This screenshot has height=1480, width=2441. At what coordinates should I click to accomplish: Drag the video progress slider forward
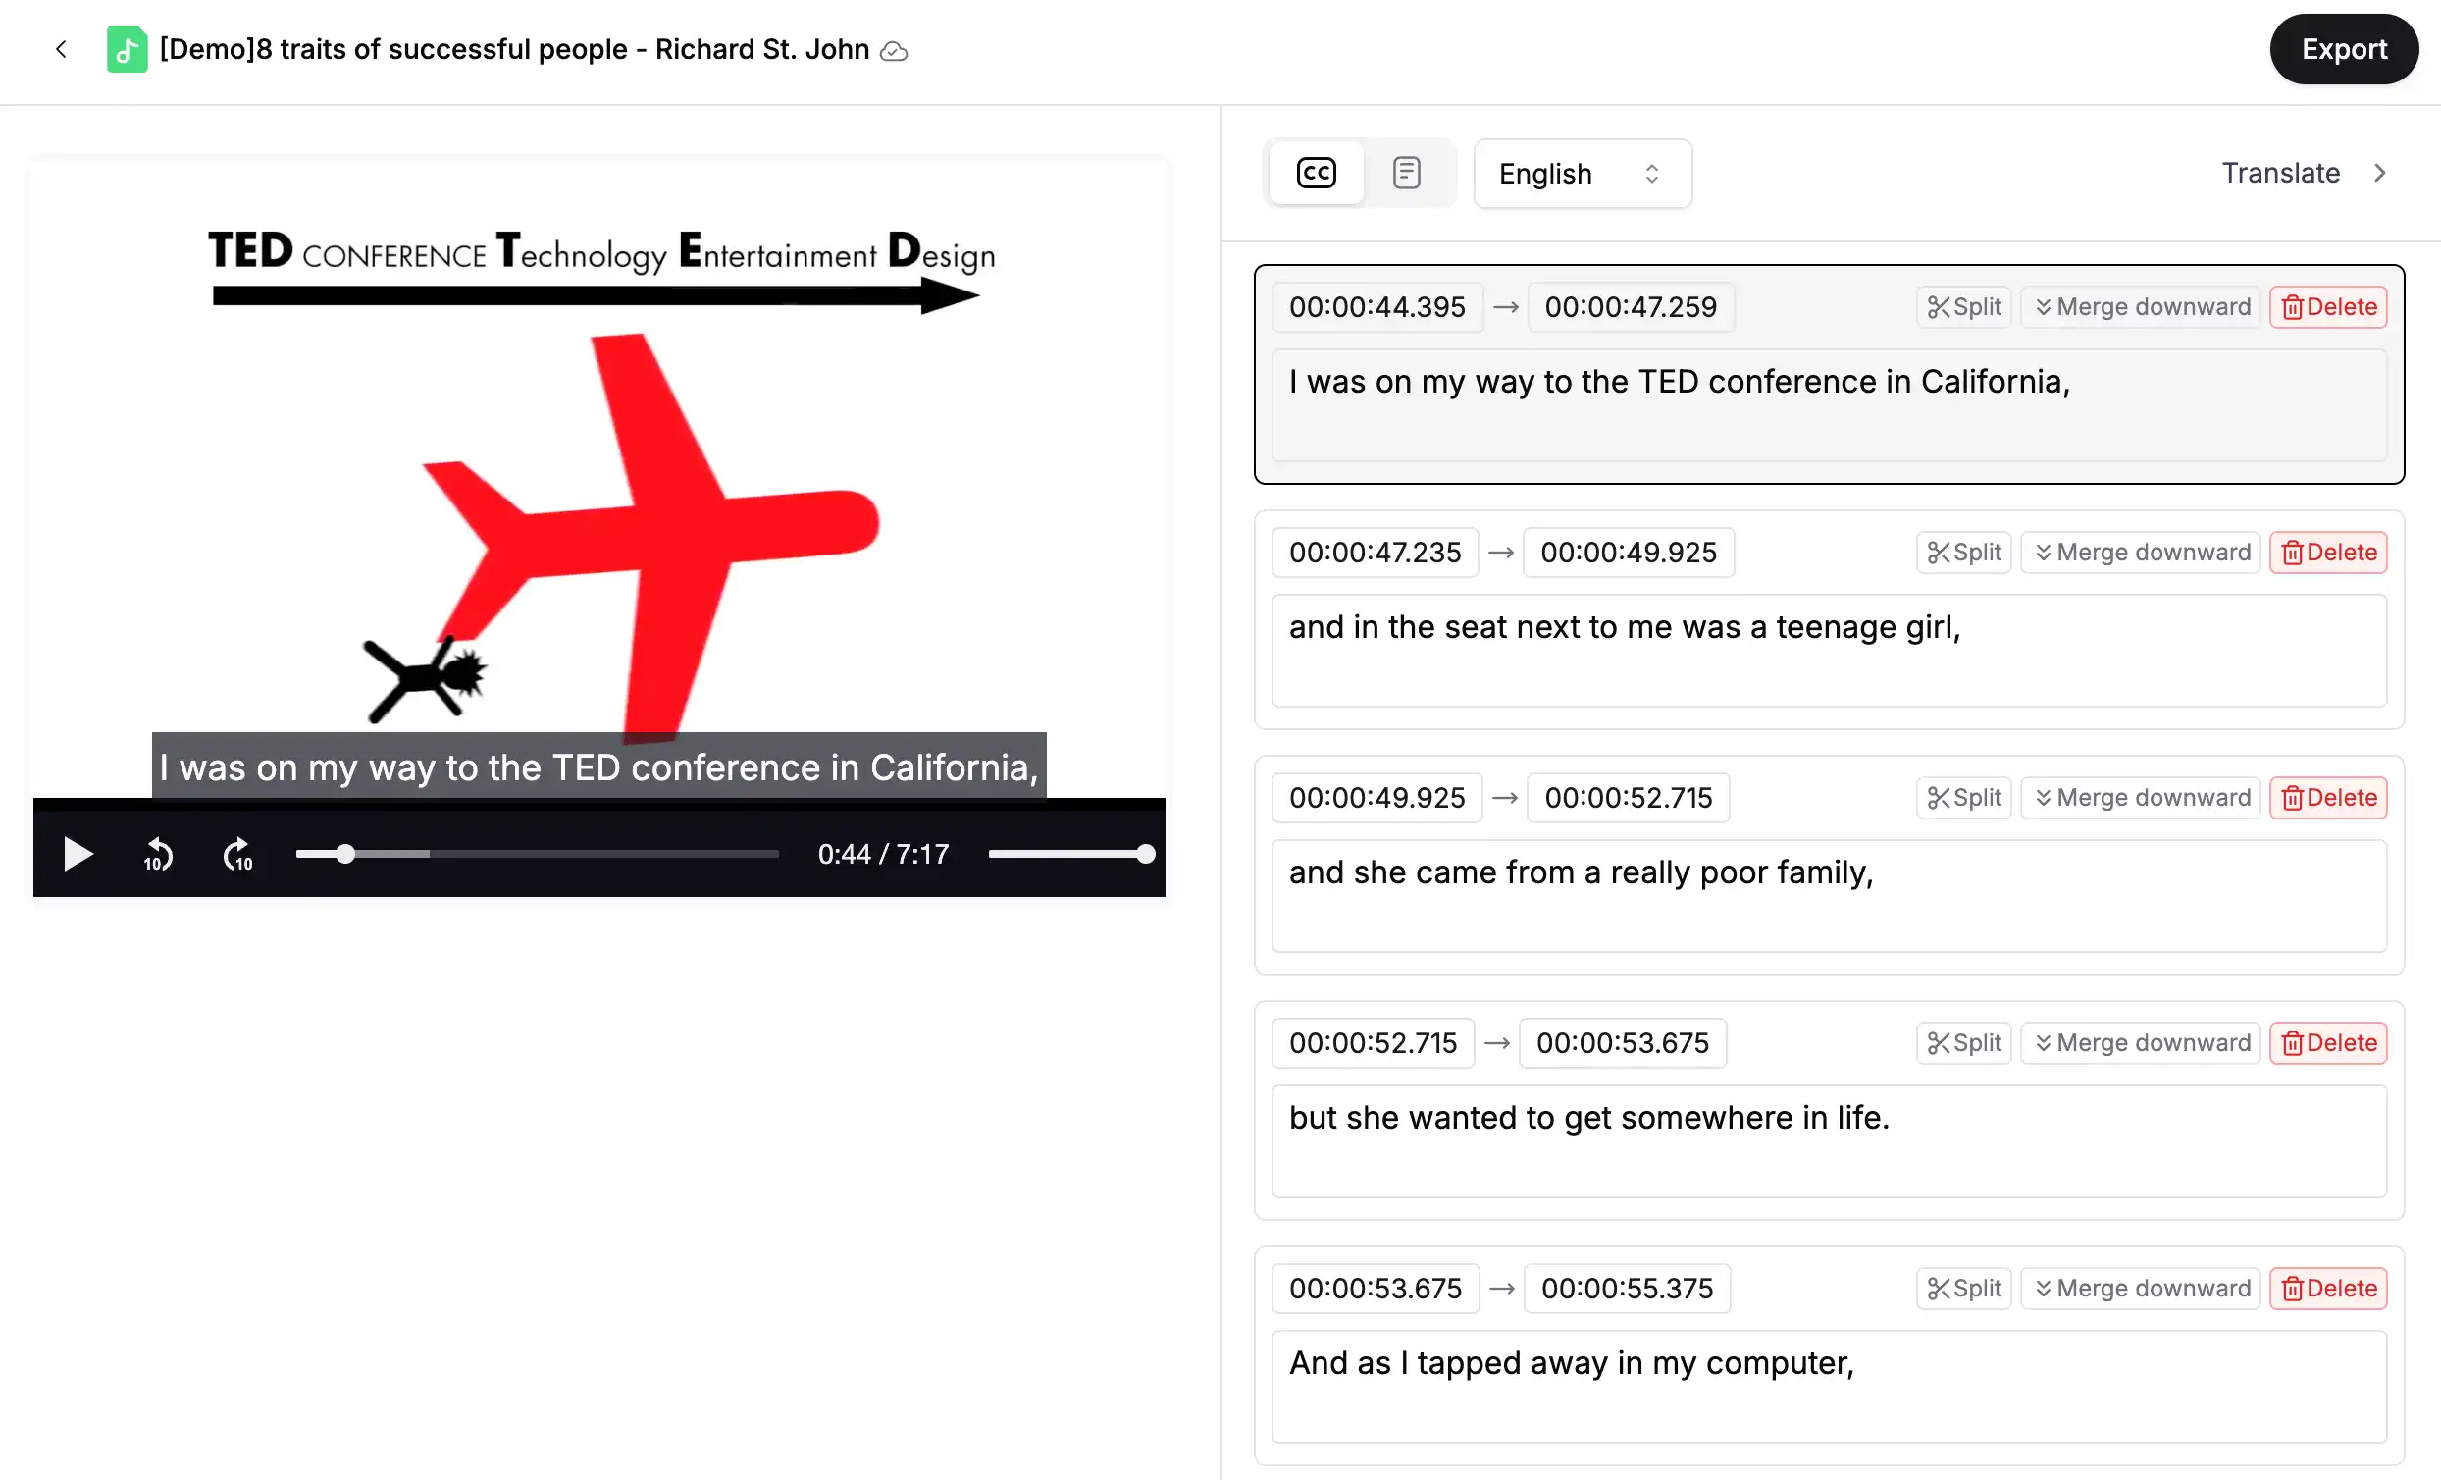click(x=345, y=853)
